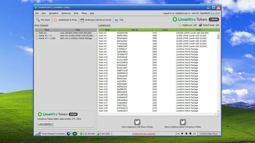The height and width of the screenshot is (143, 255).
Task: Click Share LimeWire Game (100 Bonus Points)
Action: click(x=183, y=127)
